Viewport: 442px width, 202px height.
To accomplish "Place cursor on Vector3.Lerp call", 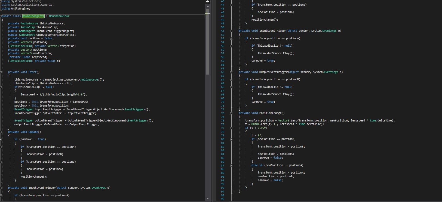I will click(288, 121).
